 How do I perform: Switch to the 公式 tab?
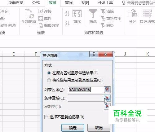36,3
